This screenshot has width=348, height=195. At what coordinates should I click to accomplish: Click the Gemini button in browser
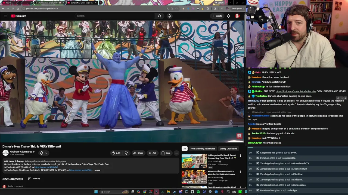219,3
